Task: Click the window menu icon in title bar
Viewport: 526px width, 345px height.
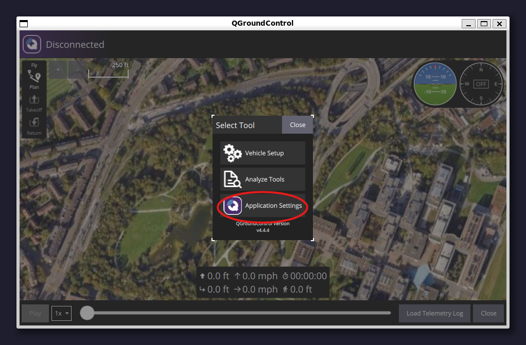Action: coord(24,24)
